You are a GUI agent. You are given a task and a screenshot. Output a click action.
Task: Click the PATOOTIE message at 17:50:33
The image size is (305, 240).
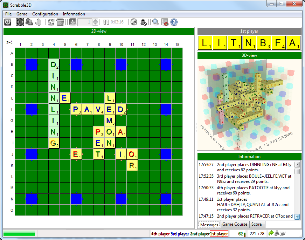(x=244, y=190)
